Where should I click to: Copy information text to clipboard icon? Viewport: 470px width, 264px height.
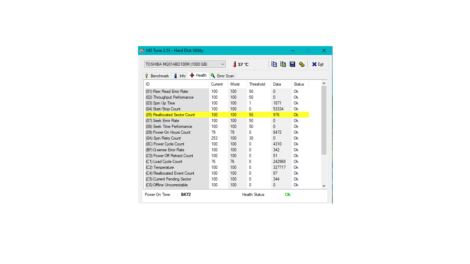[x=274, y=64]
